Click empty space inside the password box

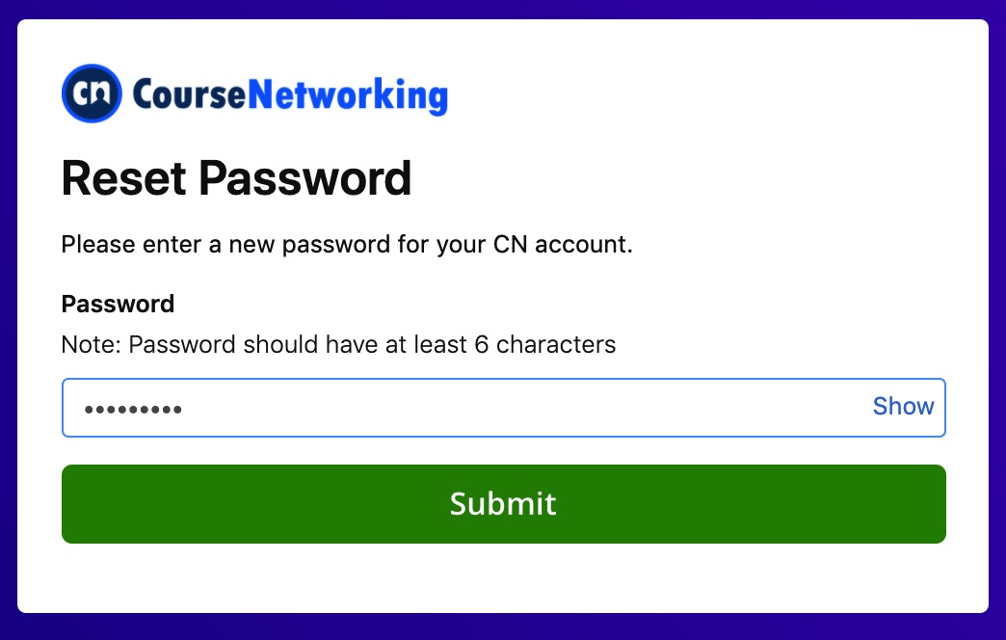tap(514, 408)
